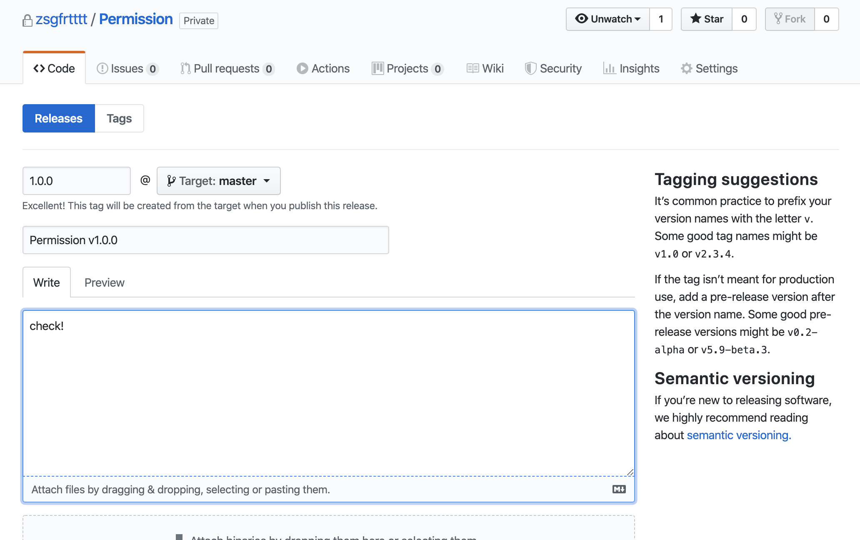Screen dimensions: 860x540
Task: Open the semantic versioning link
Action: 739,435
